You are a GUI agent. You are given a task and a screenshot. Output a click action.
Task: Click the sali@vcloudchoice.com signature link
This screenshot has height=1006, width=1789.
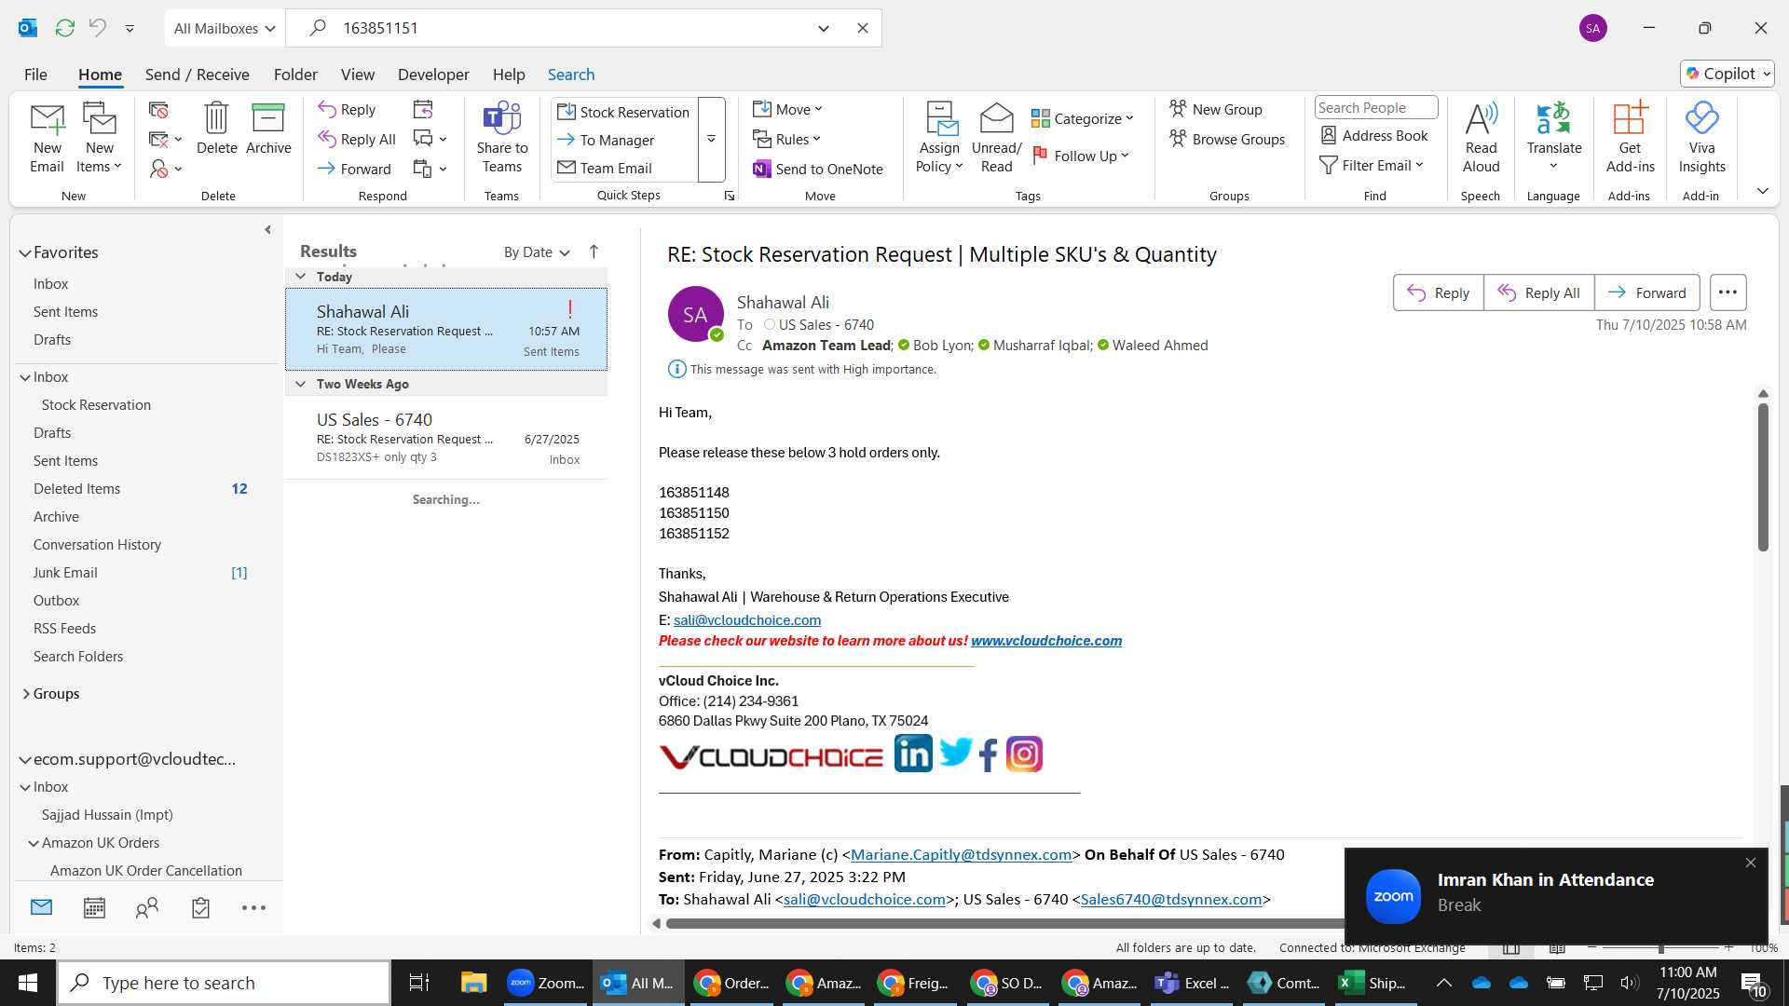tap(747, 620)
